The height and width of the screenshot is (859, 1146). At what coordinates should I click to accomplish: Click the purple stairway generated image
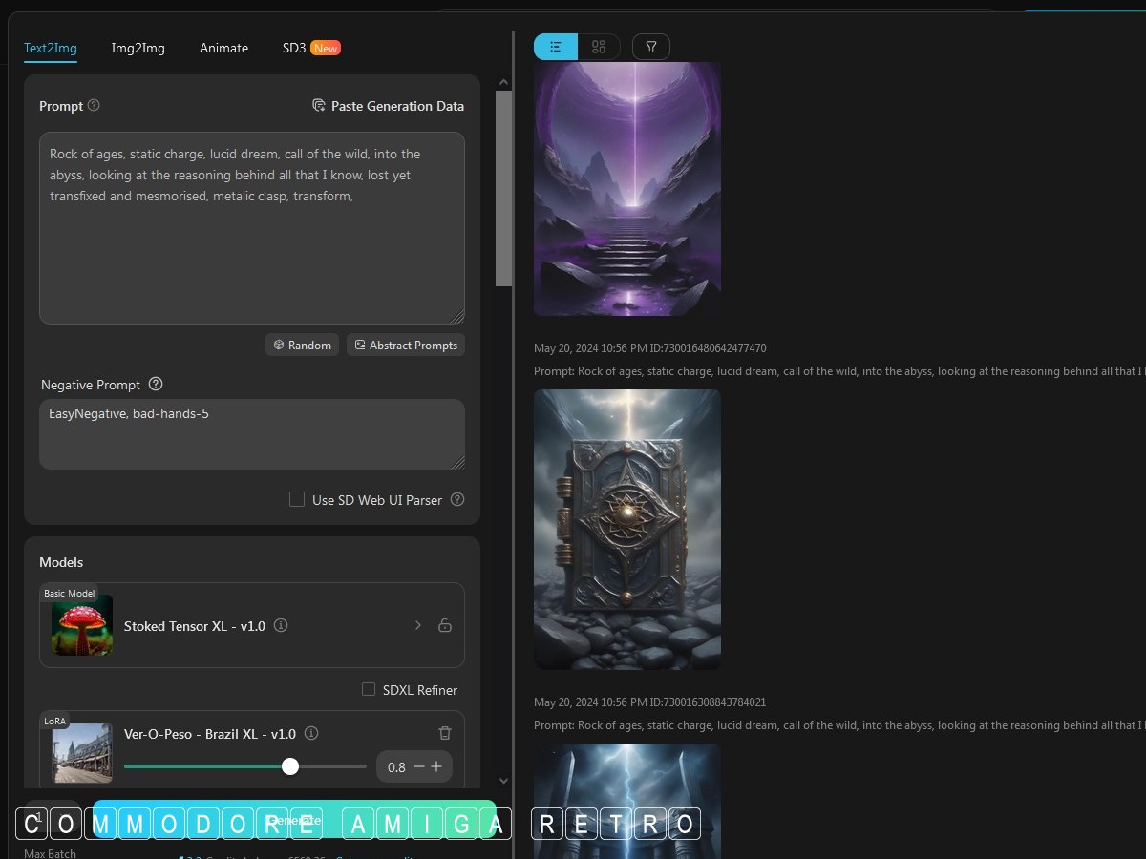point(627,189)
